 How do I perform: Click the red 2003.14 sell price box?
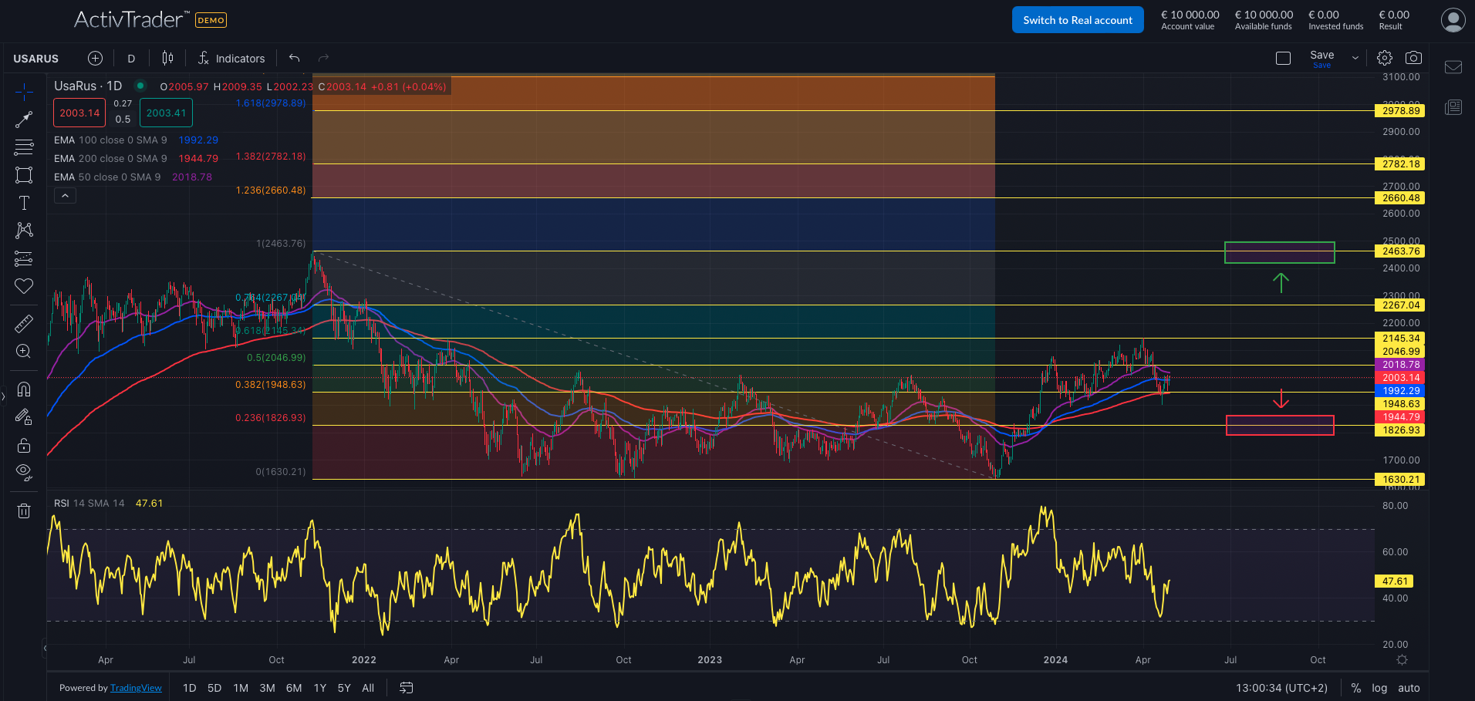(x=79, y=113)
